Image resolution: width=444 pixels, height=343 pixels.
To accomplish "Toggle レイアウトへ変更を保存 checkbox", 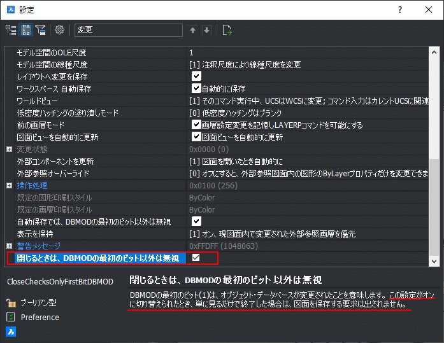I will (x=196, y=76).
